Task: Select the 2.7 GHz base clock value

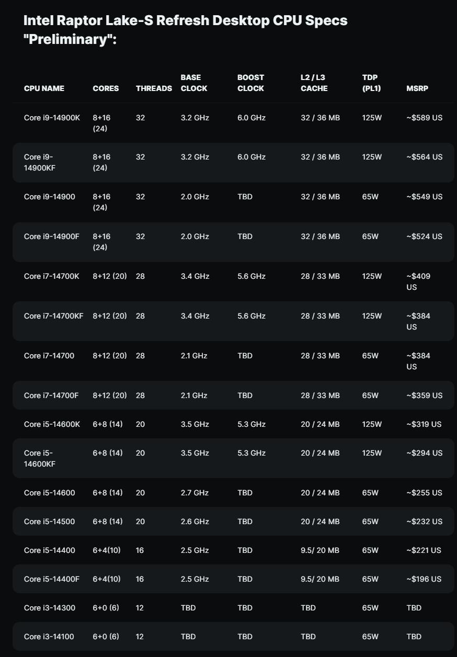Action: point(195,493)
